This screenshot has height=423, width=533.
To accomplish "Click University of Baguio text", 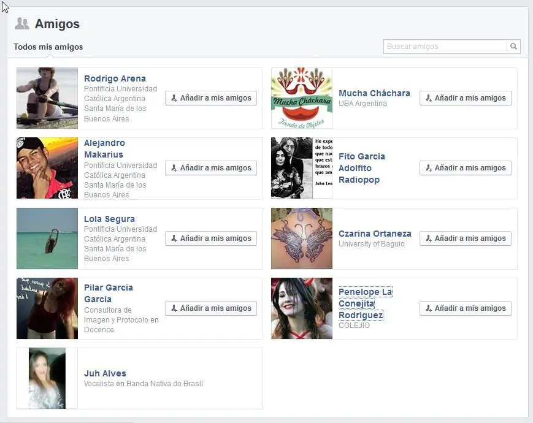I will coord(372,244).
